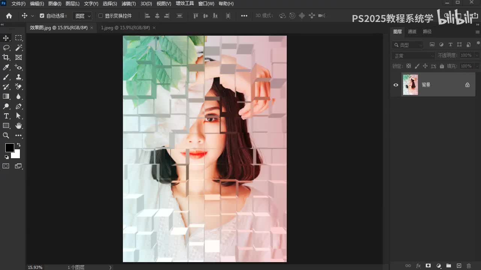Open the adjustment layer menu icon
Viewport: 481px width, 270px height.
coord(439,266)
